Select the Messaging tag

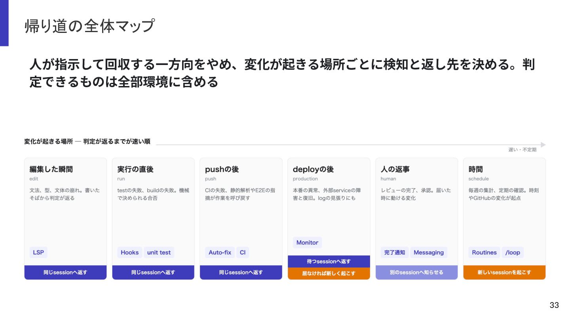(429, 252)
